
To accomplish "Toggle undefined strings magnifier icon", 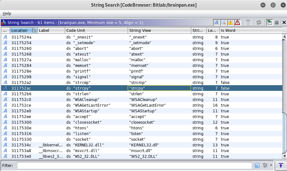I will [223, 22].
